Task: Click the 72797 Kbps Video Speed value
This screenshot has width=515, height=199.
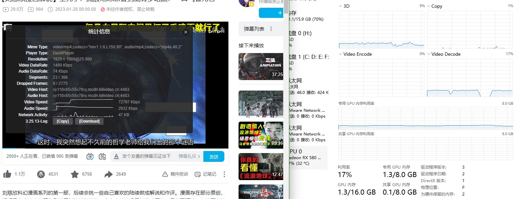Action: click(x=129, y=102)
